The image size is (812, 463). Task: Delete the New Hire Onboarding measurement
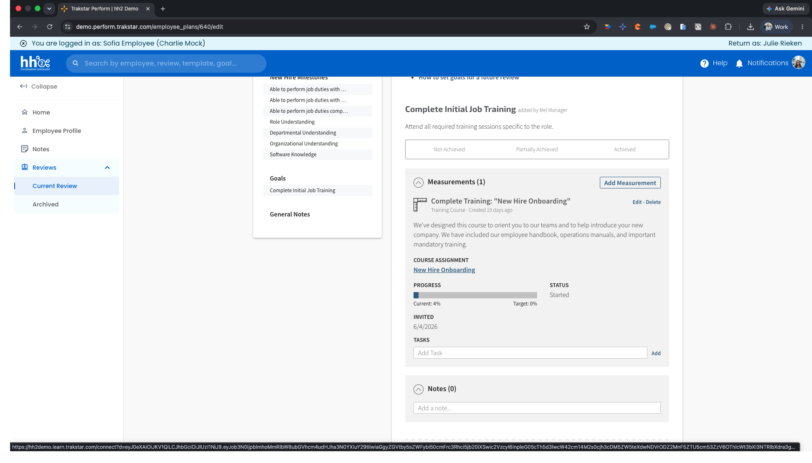tap(653, 202)
